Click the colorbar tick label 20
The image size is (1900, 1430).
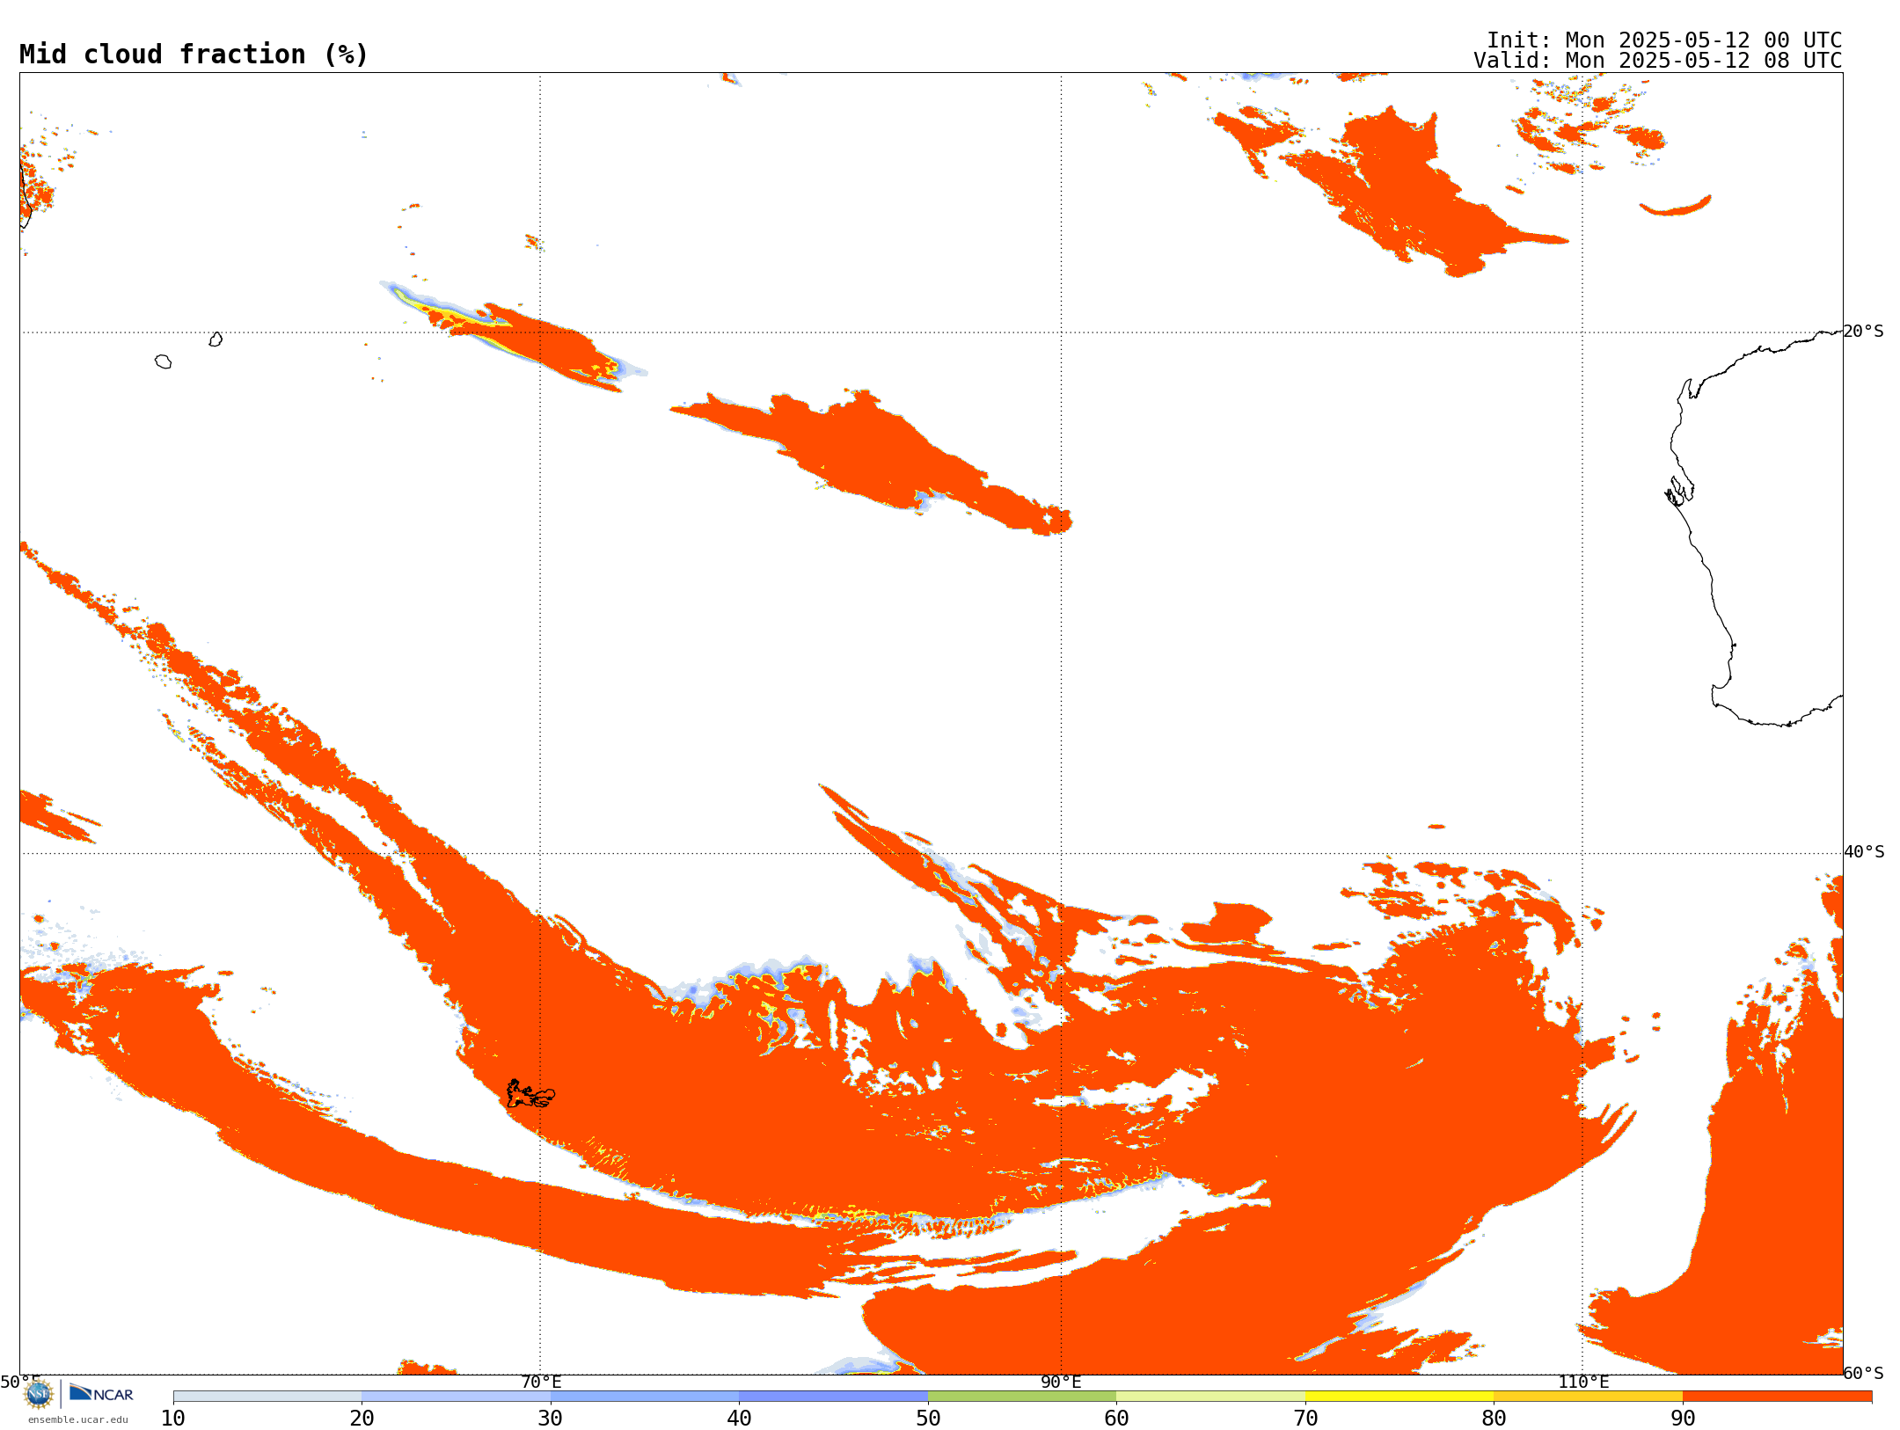point(362,1419)
